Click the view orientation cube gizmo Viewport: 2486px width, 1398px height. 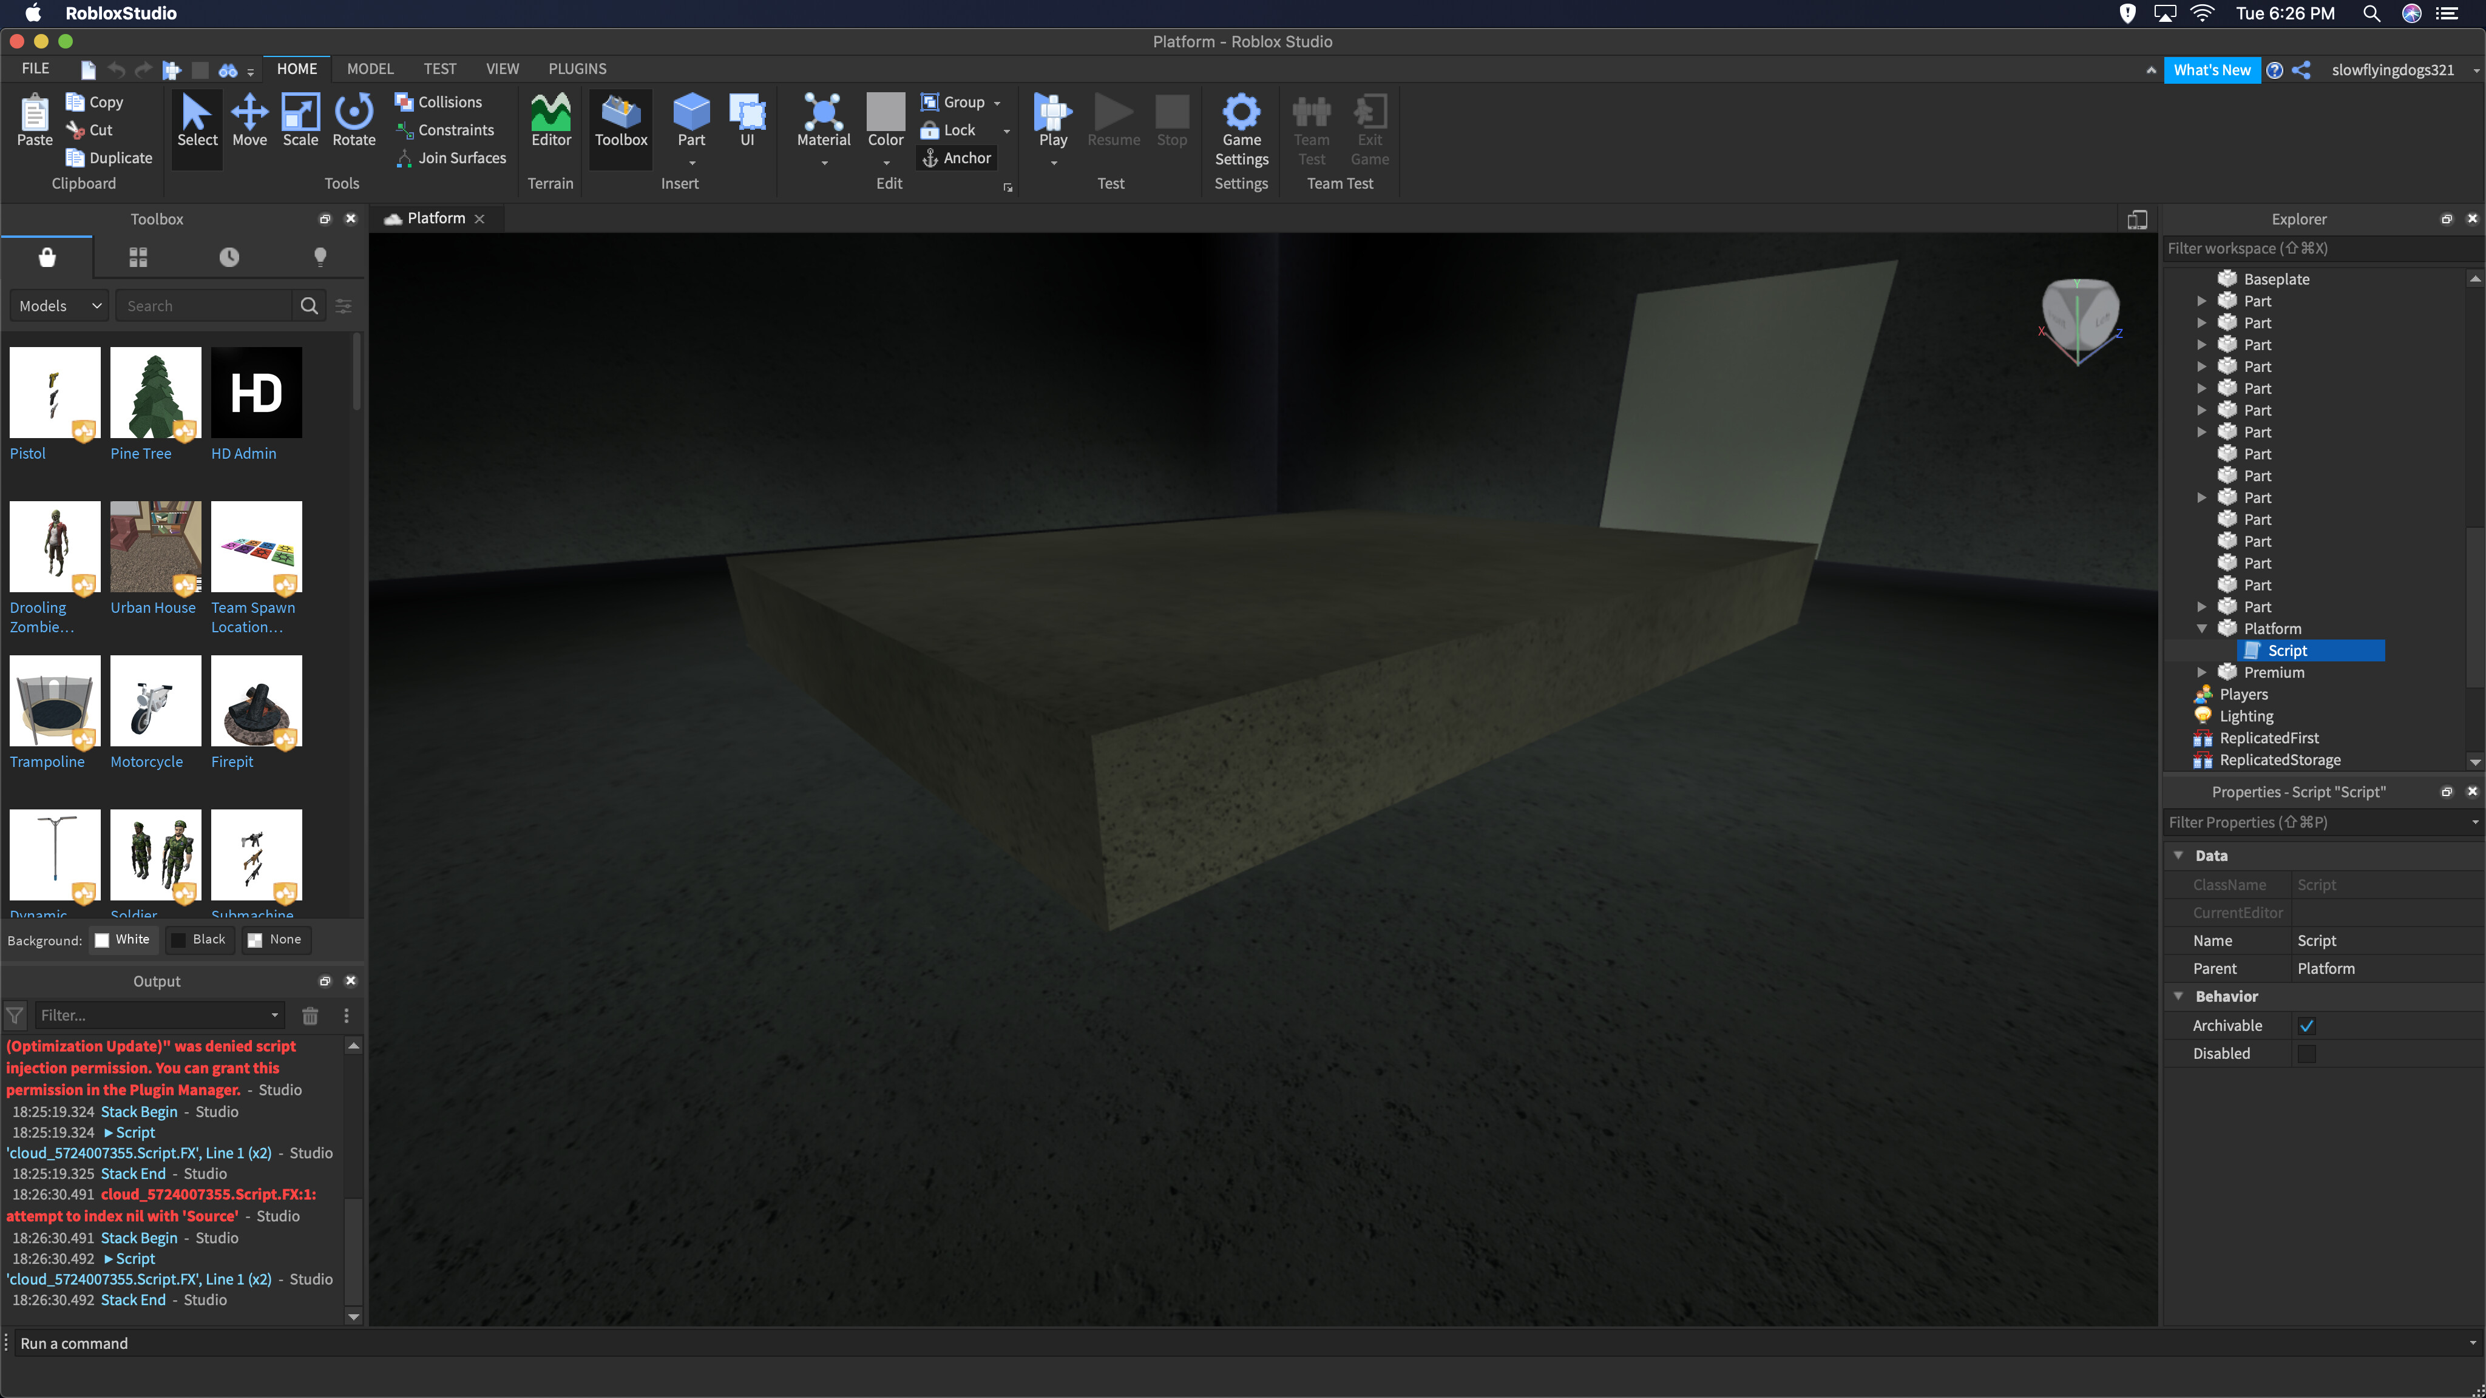[x=2080, y=319]
